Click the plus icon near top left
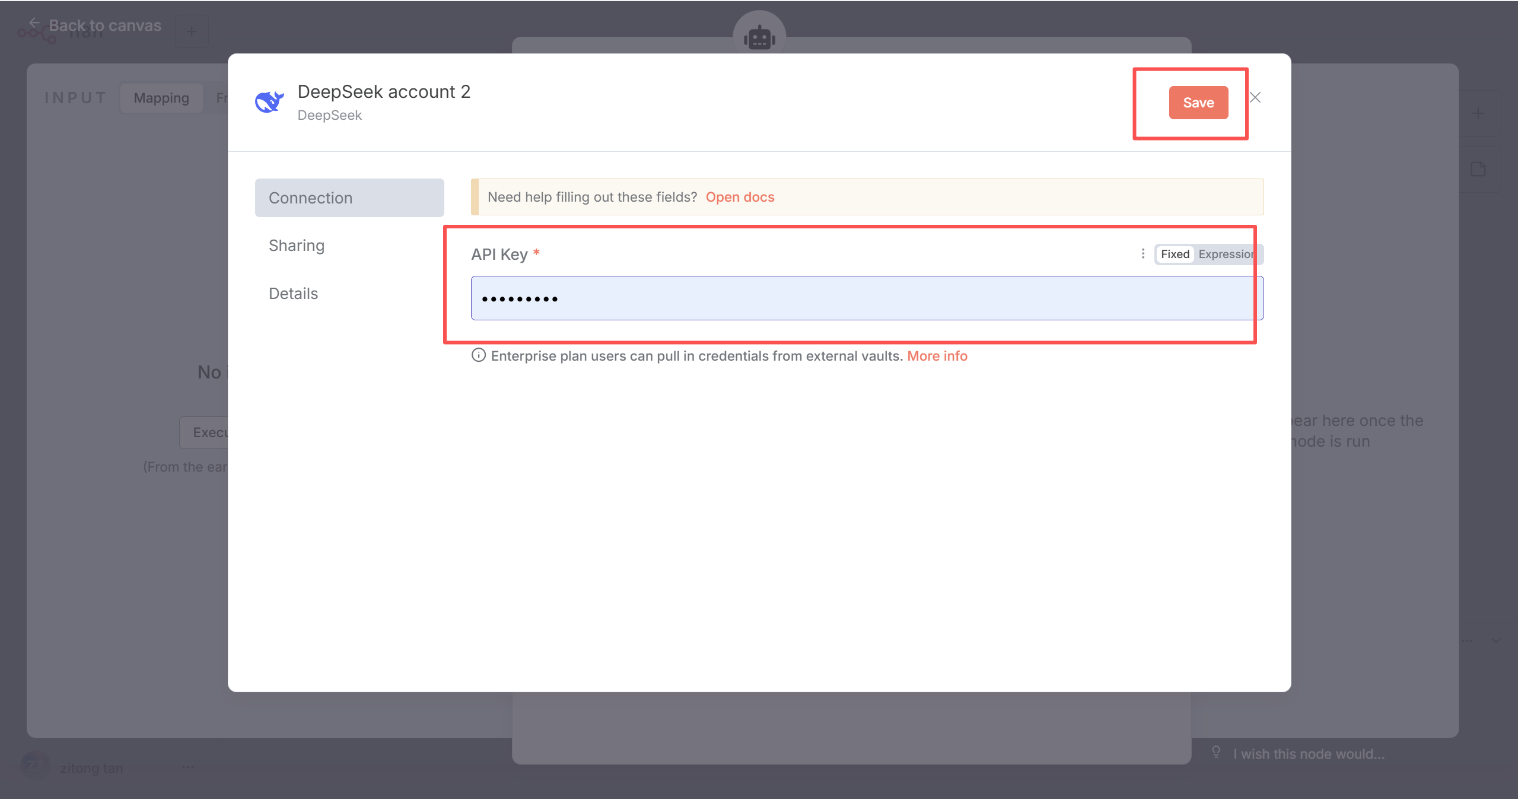Image resolution: width=1518 pixels, height=799 pixels. coord(191,31)
